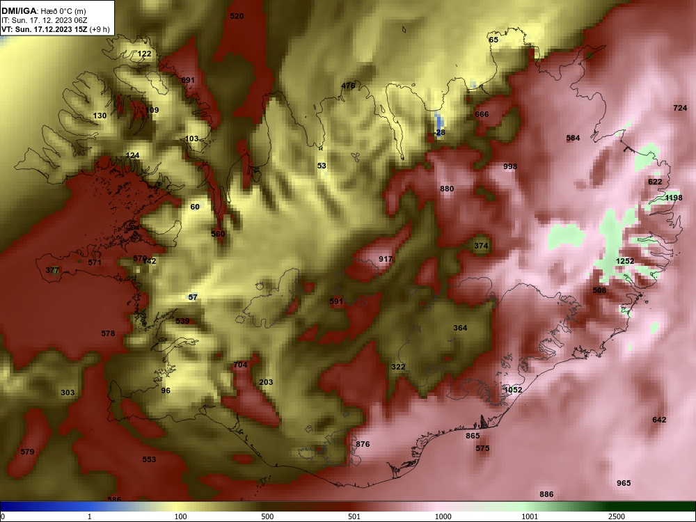Screen dimensions: 696x522
Task: Click the 103 value label
Action: coord(192,139)
